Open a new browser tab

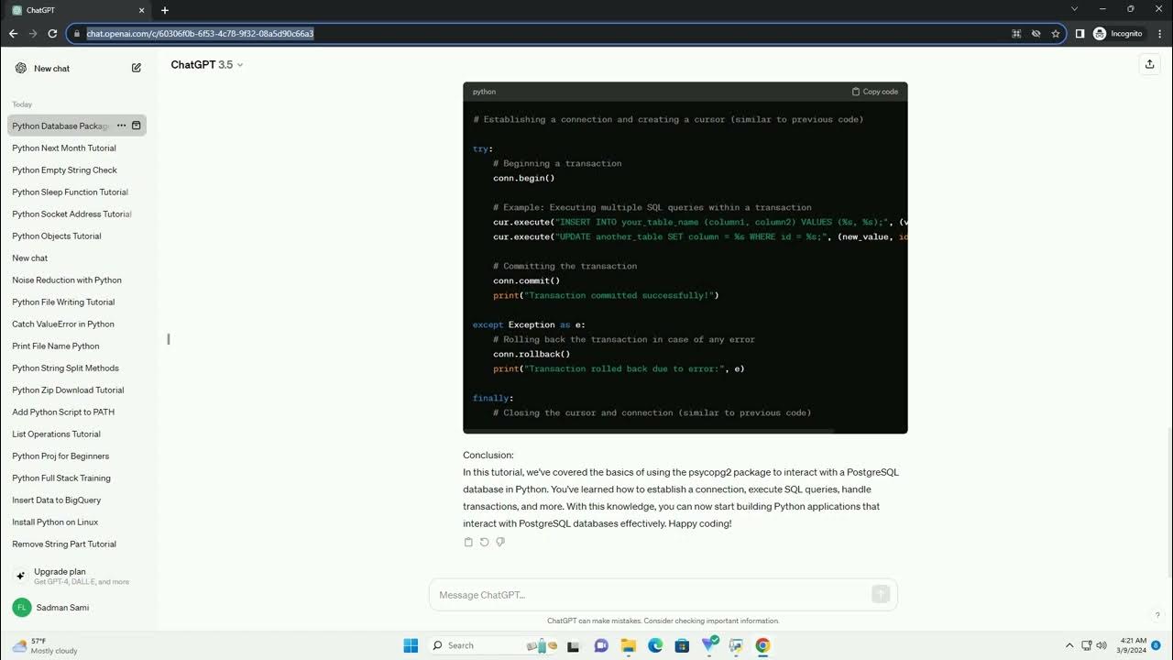click(x=165, y=10)
